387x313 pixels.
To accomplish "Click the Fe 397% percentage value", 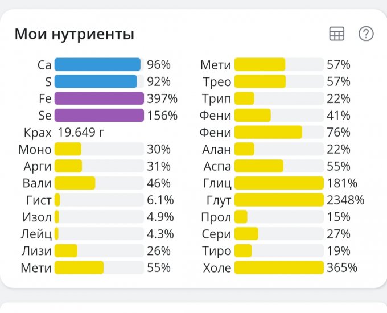I will click(x=162, y=98).
